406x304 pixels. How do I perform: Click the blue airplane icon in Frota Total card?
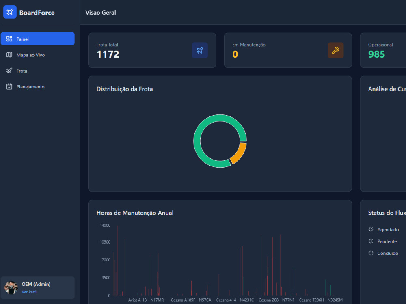tap(200, 50)
